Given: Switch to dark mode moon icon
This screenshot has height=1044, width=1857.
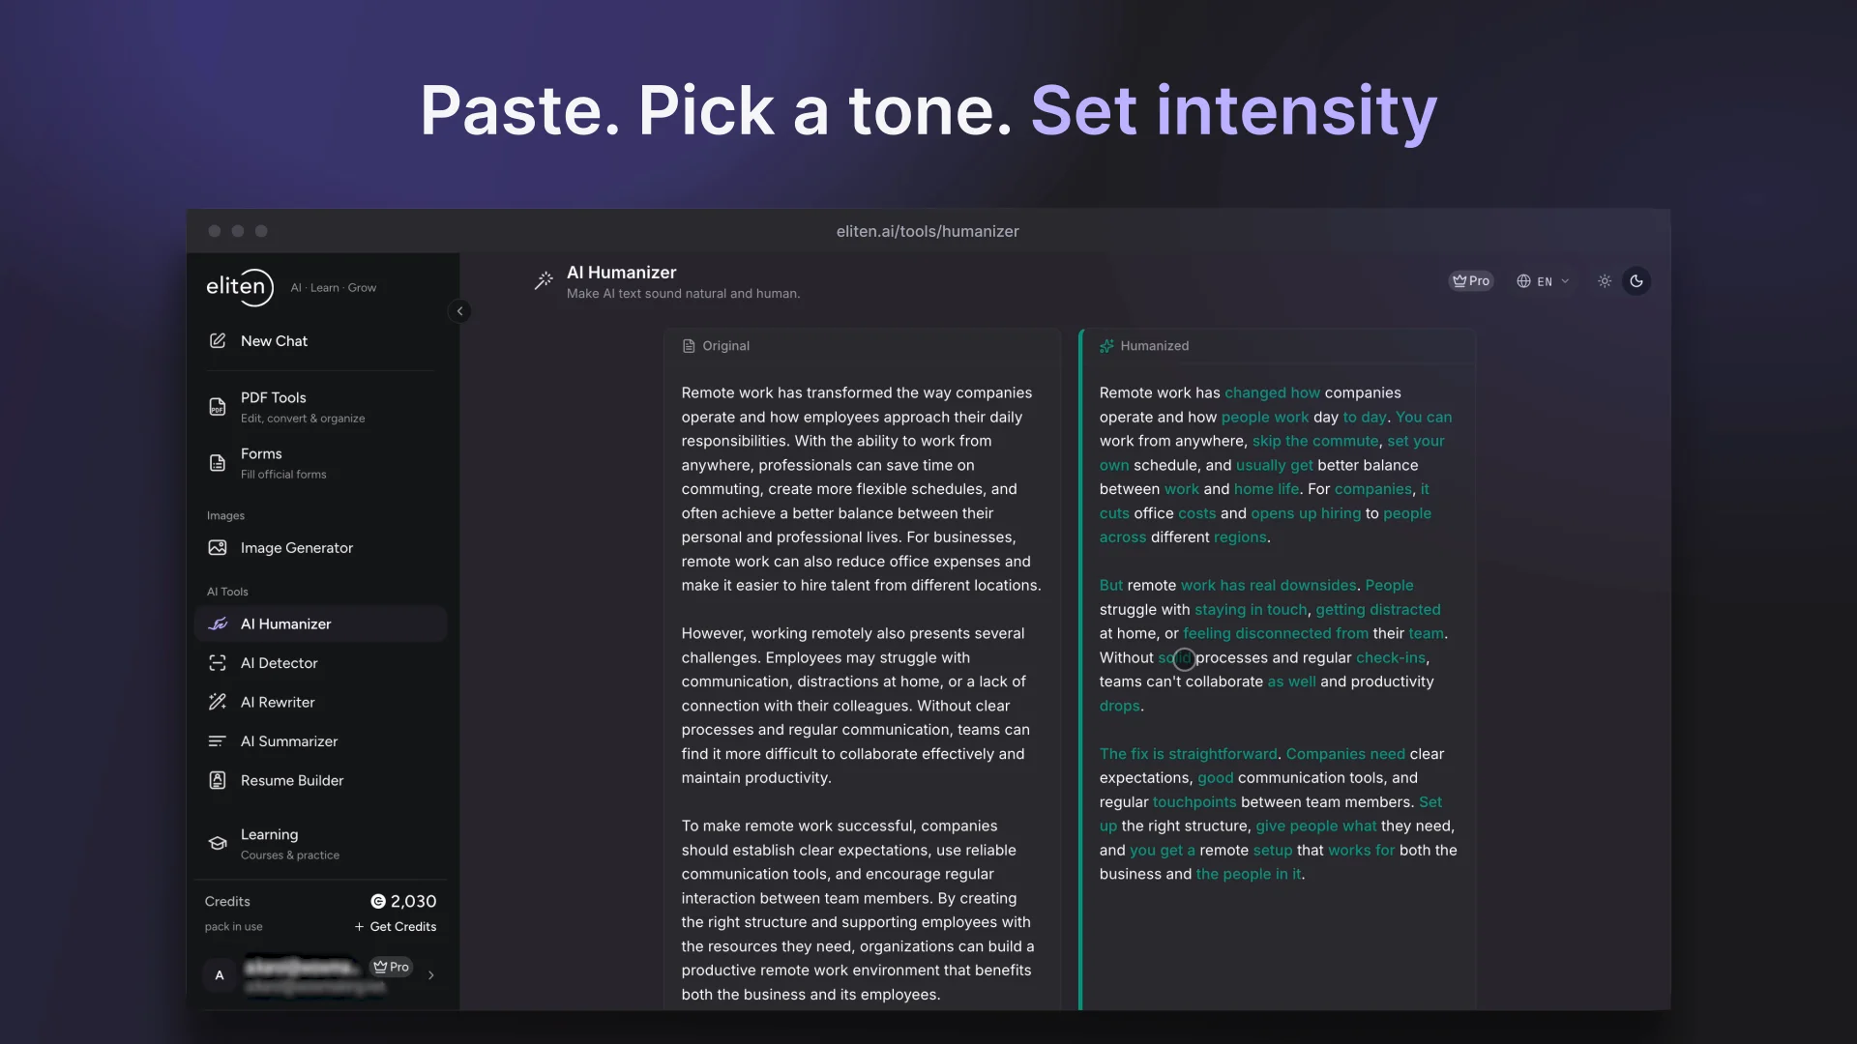Looking at the screenshot, I should pos(1636,281).
